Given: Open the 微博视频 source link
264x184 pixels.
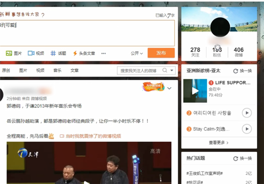Looking at the screenshot, I should coord(39,99).
